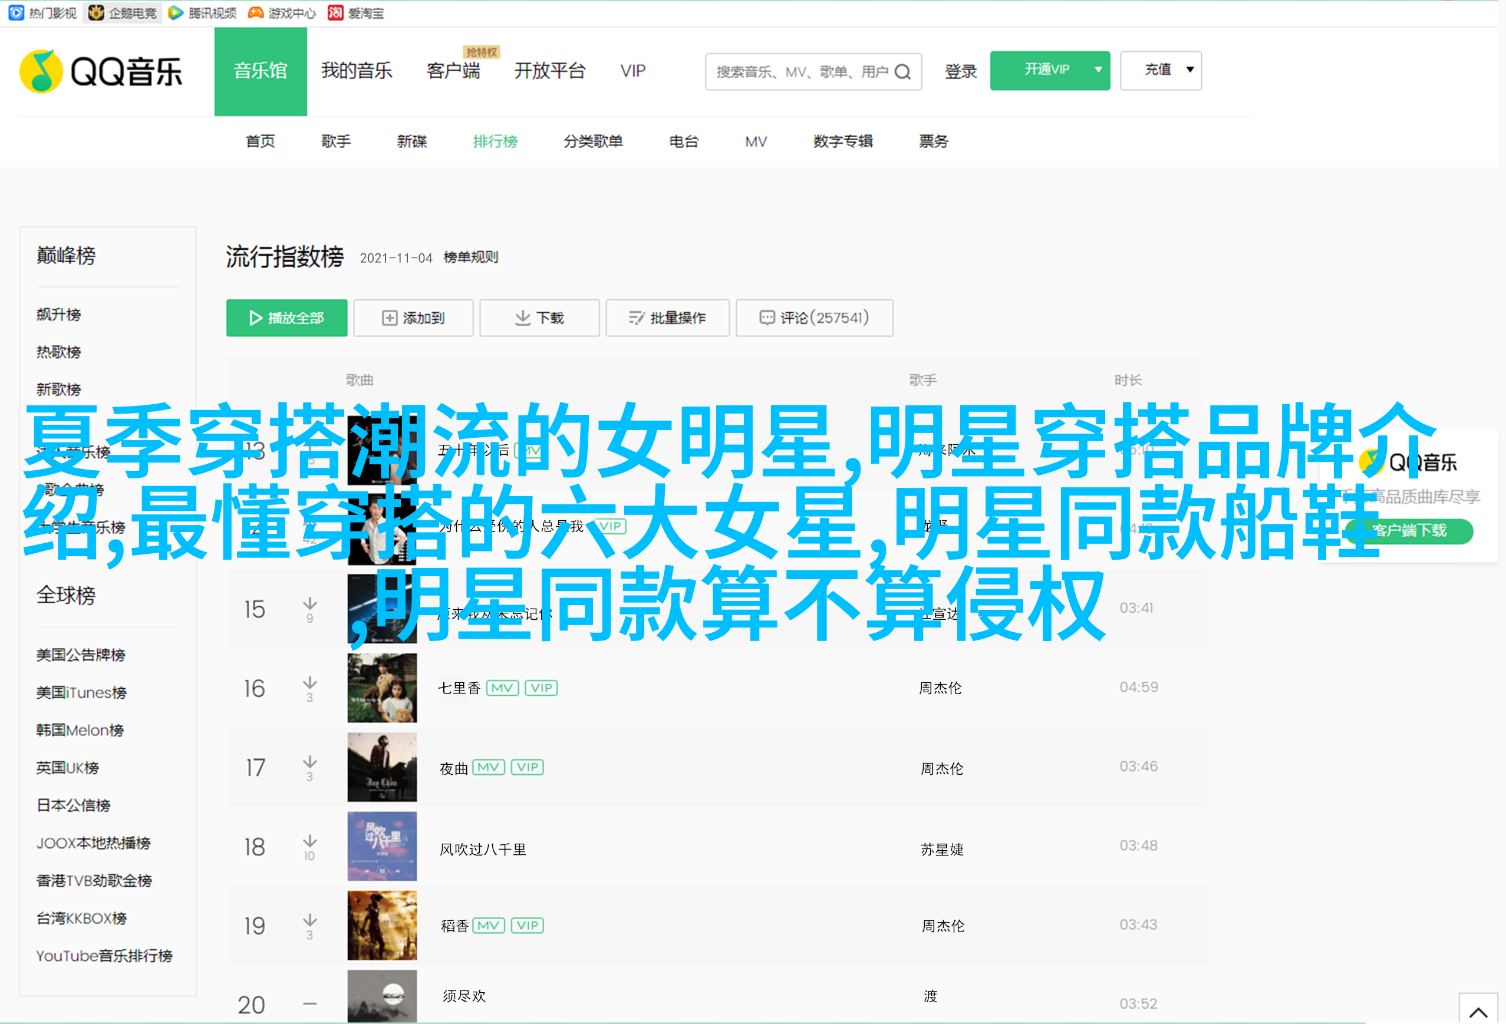Click 客户端下载 button in side promo
This screenshot has width=1506, height=1024.
click(x=1409, y=531)
